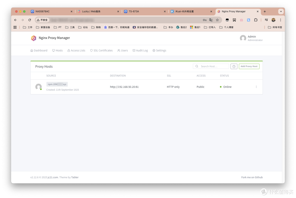Click the HTTP only SSL value
Screen dimensions: 296x198
[173, 87]
